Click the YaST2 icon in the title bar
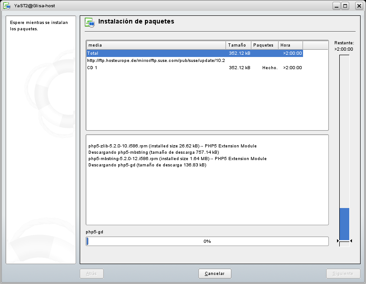The width and height of the screenshot is (366, 284). pyautogui.click(x=7, y=6)
